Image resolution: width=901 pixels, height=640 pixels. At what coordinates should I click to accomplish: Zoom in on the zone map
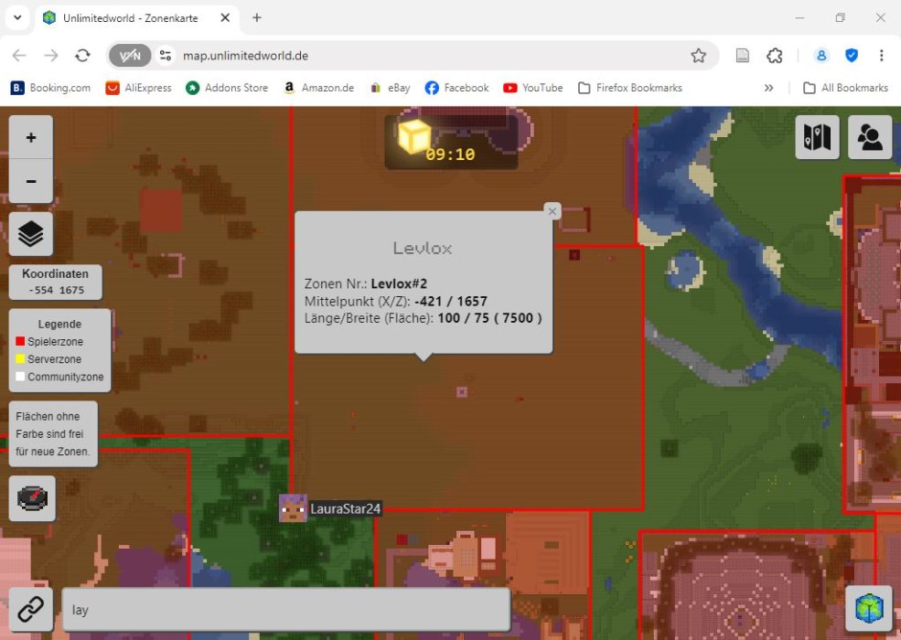pos(31,137)
